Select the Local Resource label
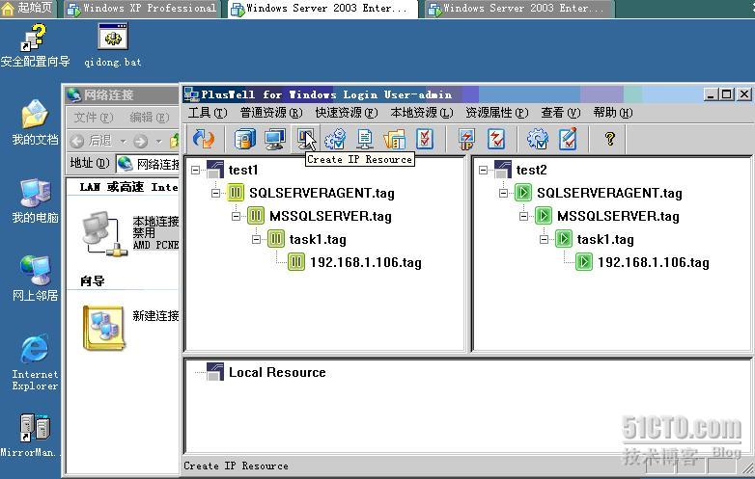The width and height of the screenshot is (755, 479). click(277, 372)
